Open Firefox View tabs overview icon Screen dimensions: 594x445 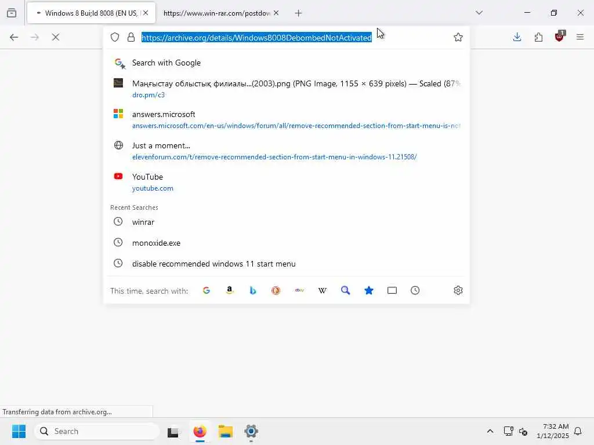pyautogui.click(x=12, y=13)
